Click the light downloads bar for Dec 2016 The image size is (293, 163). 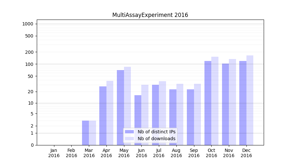(250, 100)
